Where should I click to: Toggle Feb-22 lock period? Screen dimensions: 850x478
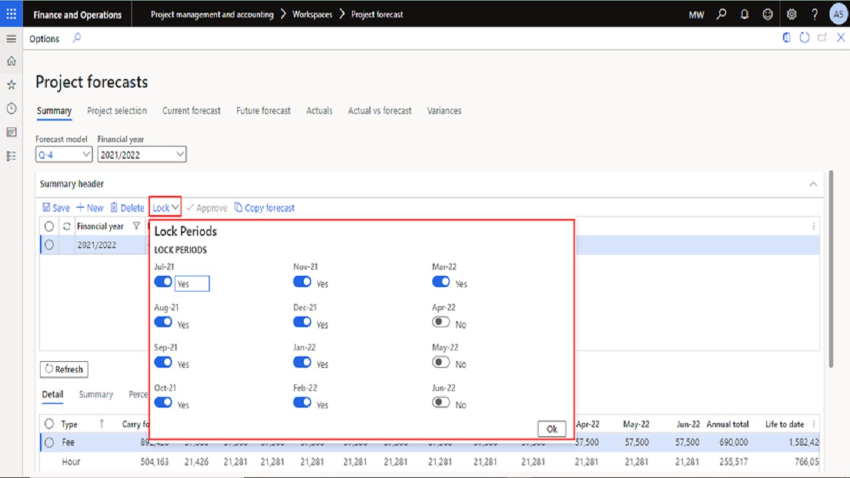(x=302, y=402)
